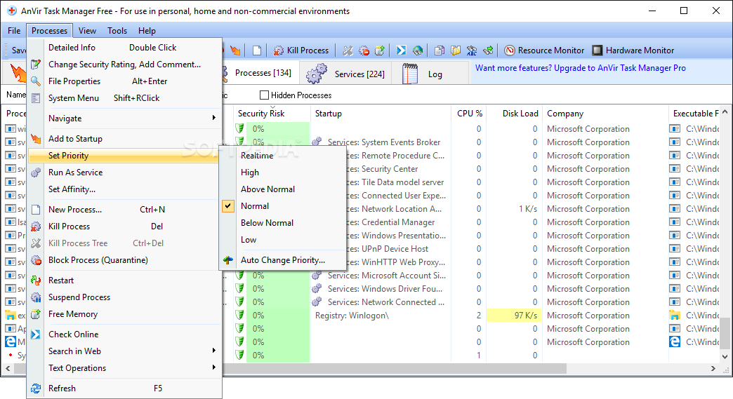The height and width of the screenshot is (399, 733).
Task: Click vertical scrollbar thumb
Action: pyautogui.click(x=725, y=333)
